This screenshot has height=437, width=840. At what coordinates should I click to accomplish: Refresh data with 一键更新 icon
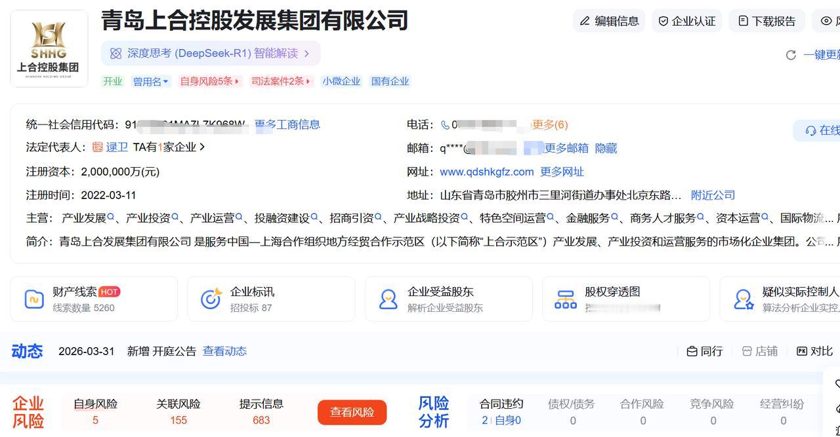[790, 56]
